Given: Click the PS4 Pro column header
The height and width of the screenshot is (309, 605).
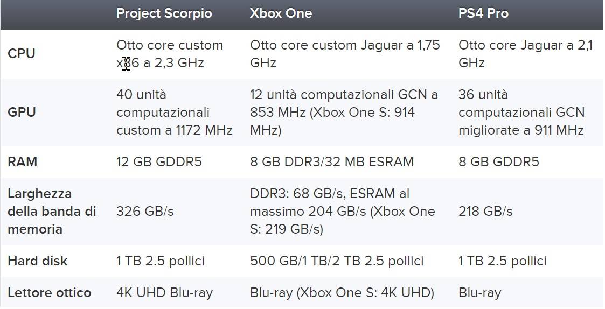Looking at the screenshot, I should [483, 13].
